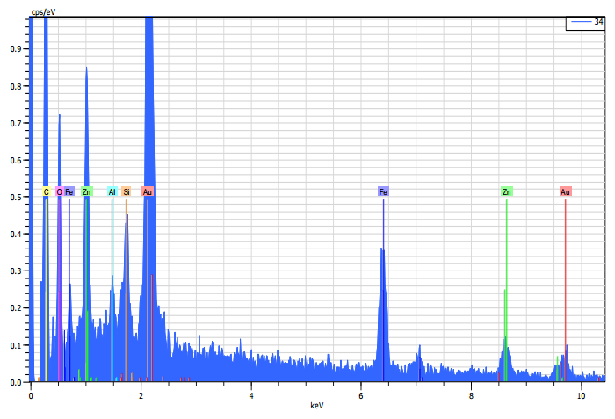Select the pink O element label
This screenshot has height=419, width=615.
(x=59, y=191)
